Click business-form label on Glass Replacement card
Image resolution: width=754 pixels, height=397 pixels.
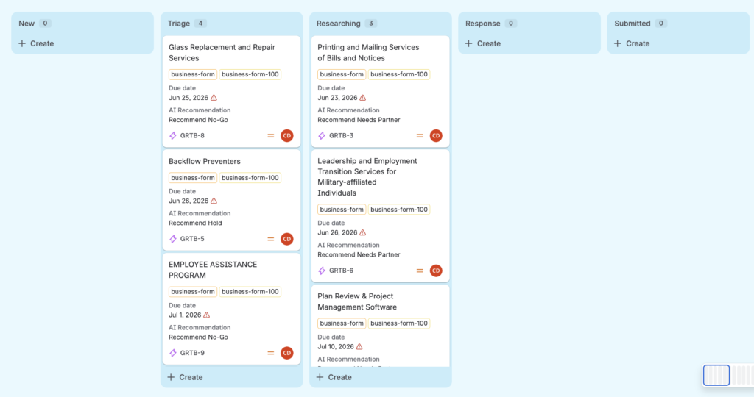point(193,74)
